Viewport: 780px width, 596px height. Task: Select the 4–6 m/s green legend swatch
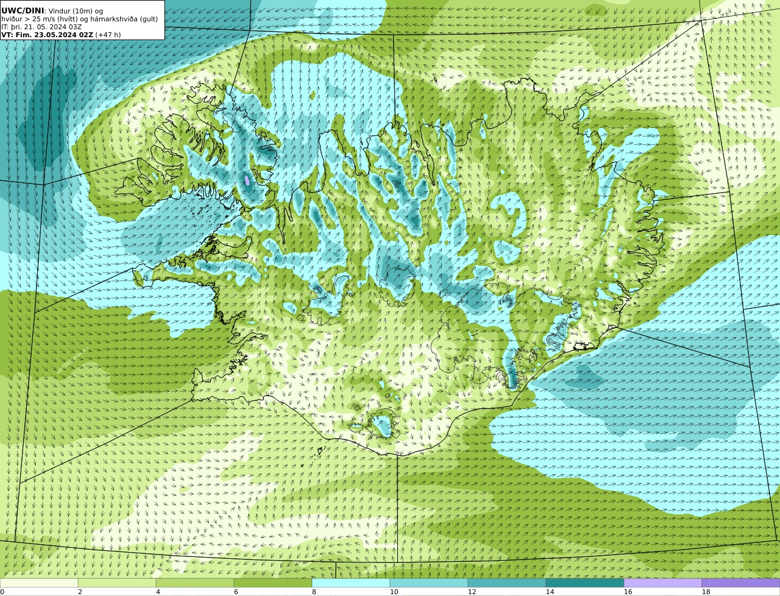(195, 583)
